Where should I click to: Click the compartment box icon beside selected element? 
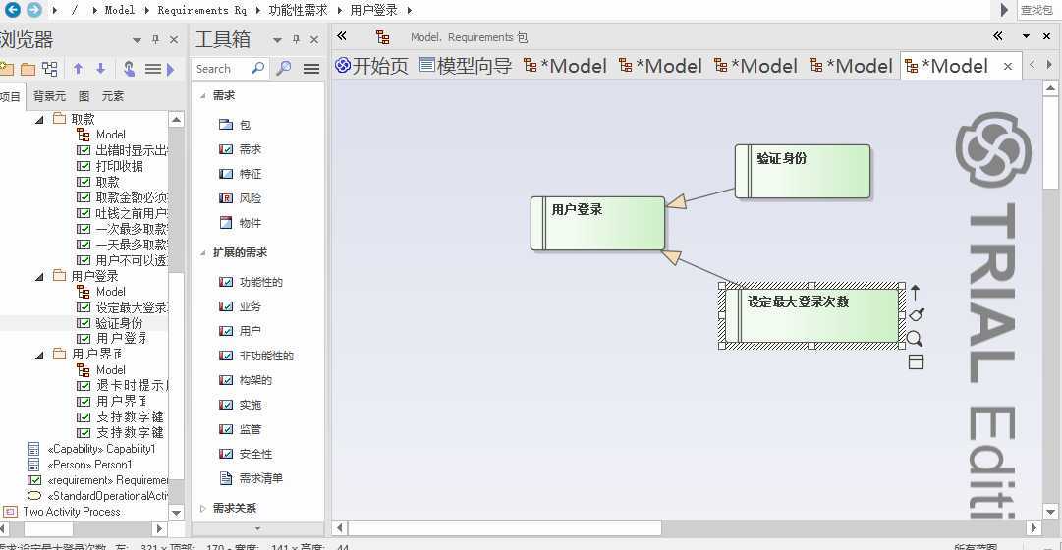pos(916,362)
